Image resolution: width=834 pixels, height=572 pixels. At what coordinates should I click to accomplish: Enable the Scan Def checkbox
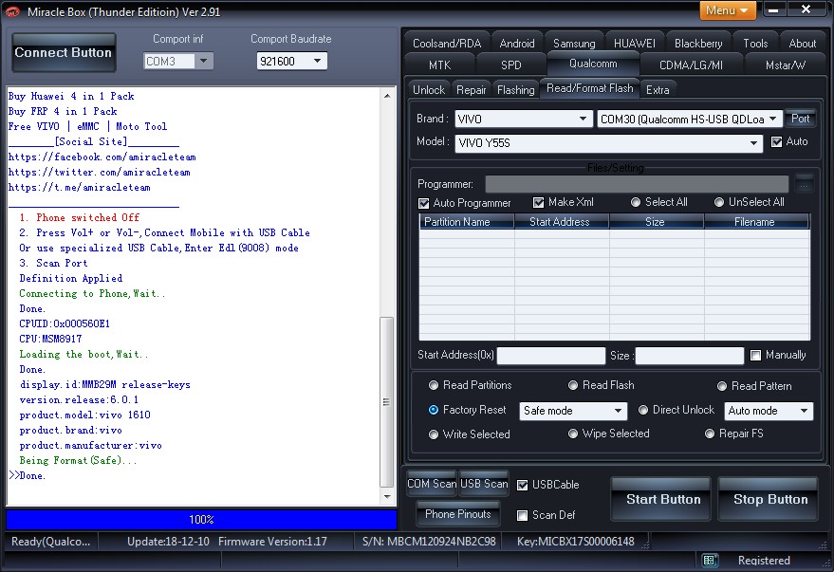(x=522, y=515)
